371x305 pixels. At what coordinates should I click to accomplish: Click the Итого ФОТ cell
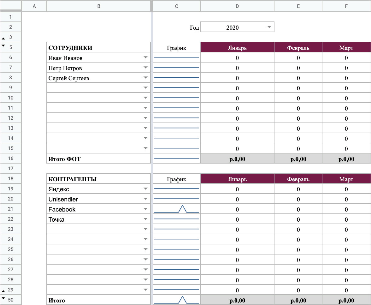(99, 158)
